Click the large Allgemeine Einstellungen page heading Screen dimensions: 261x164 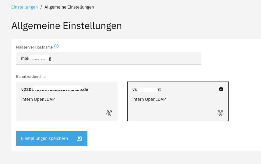click(66, 26)
